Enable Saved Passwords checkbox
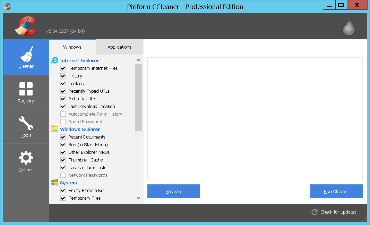Screen dimensions: 370x225 63,122
